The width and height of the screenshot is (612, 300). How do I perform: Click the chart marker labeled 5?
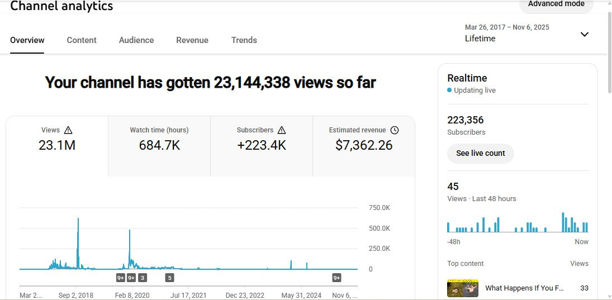tap(169, 278)
